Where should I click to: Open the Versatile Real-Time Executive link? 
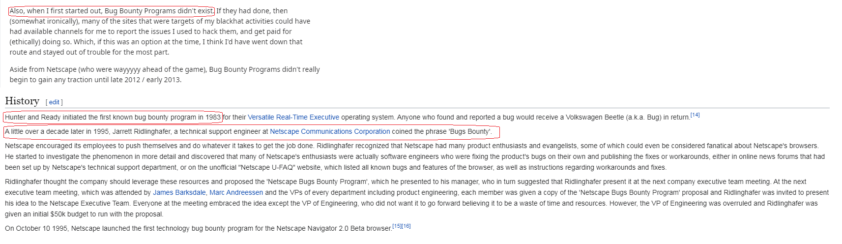pos(293,117)
